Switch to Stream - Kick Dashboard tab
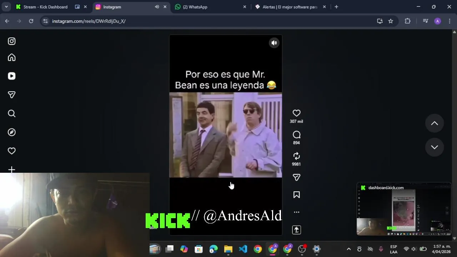The image size is (457, 257). pyautogui.click(x=45, y=7)
